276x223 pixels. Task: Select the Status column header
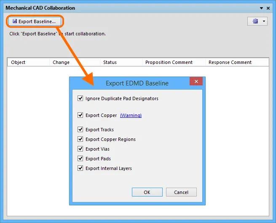point(121,62)
